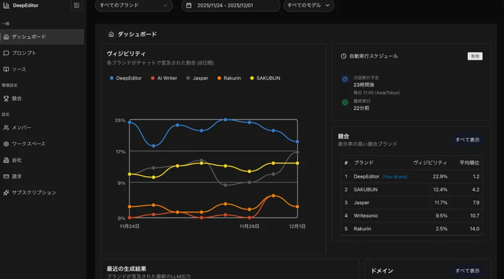Select the Writesonic row in 競合 table
Screen dimensions: 504x279
tap(411, 216)
